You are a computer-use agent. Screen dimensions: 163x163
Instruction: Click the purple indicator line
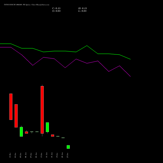pyautogui.click(x=65, y=67)
